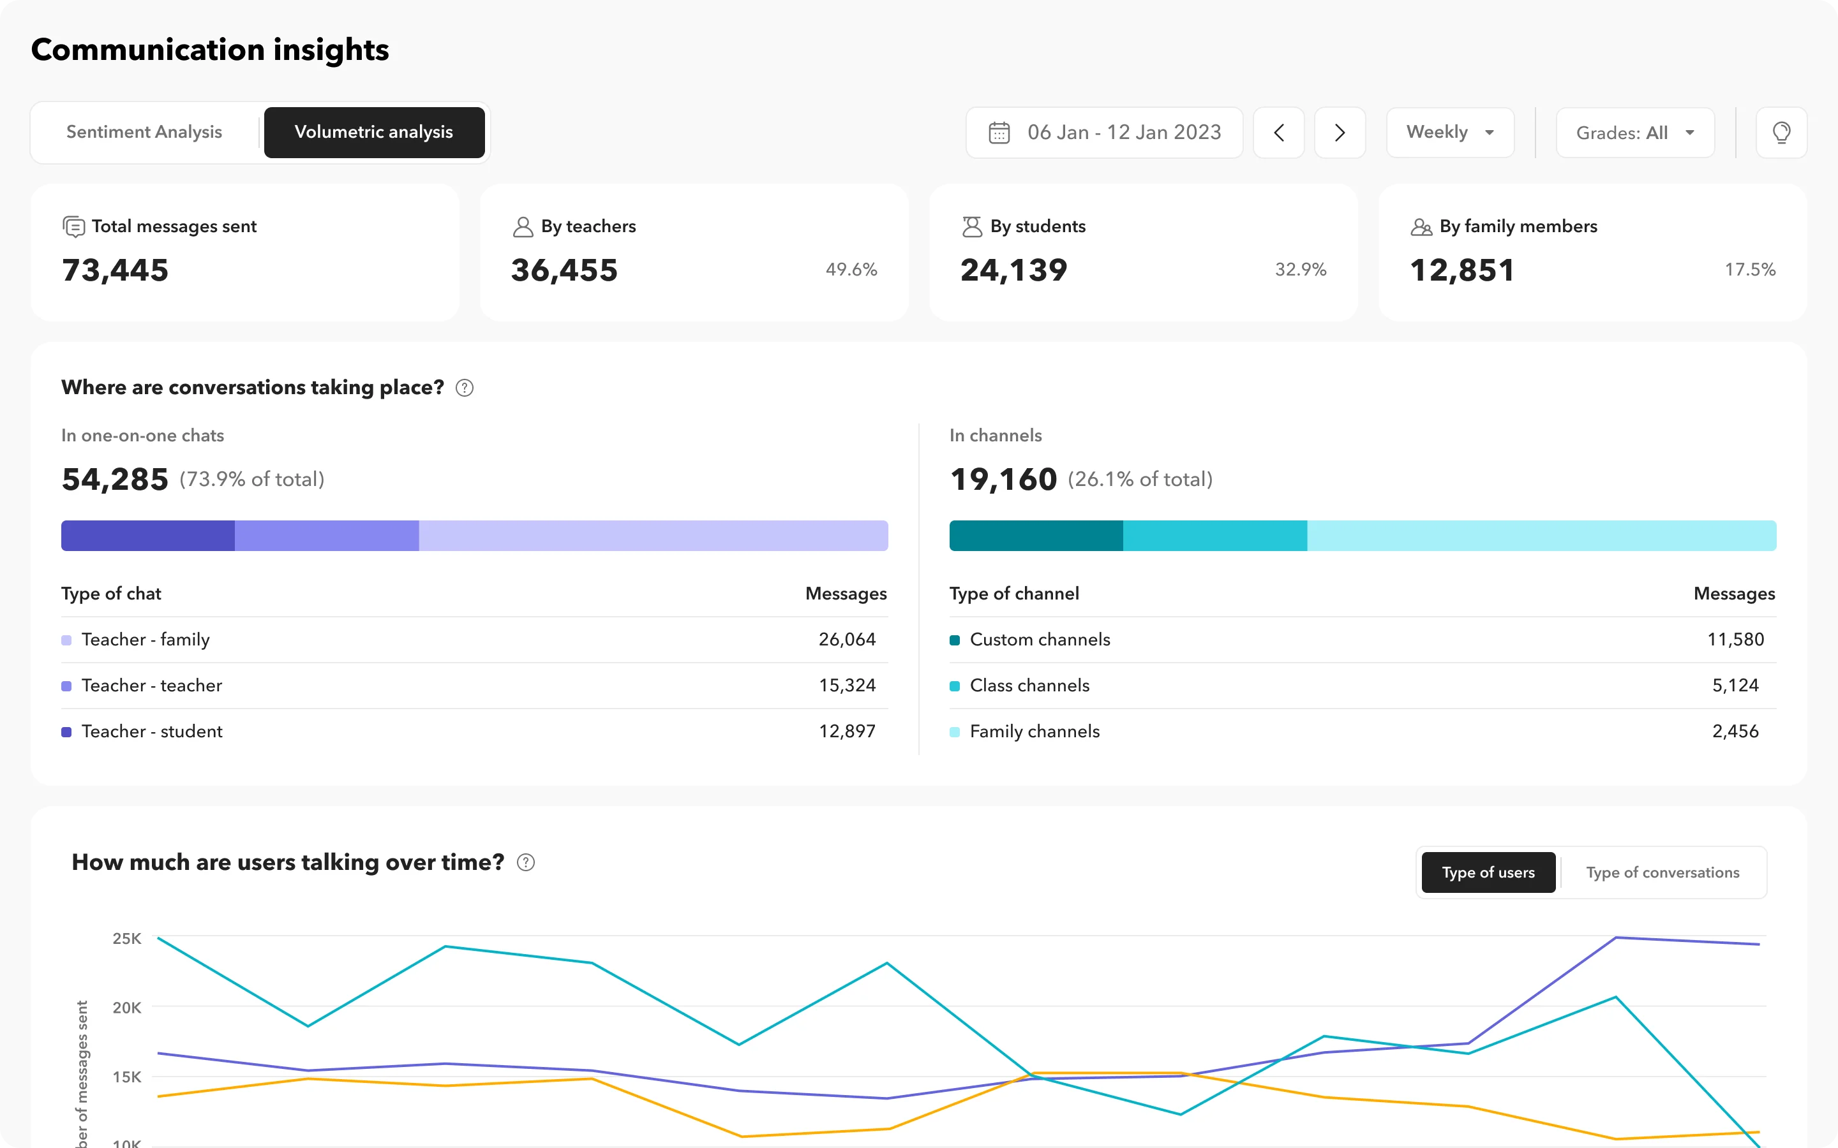This screenshot has width=1838, height=1148.
Task: Click the Total messages sent chat icon
Action: [x=72, y=226]
